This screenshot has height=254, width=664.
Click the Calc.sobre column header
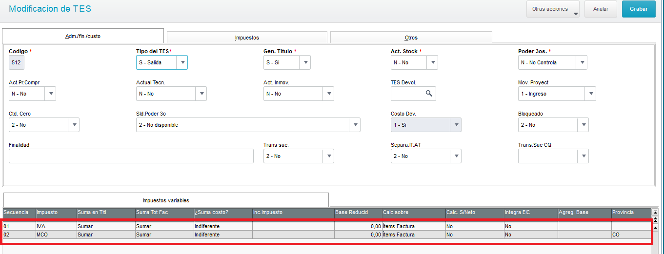tap(414, 213)
